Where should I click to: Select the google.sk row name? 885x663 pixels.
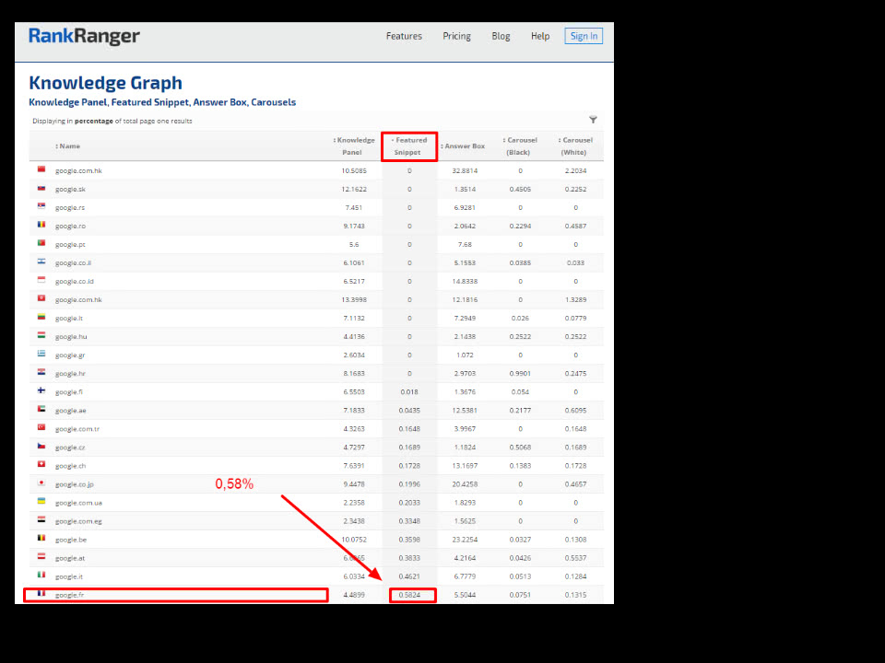[71, 189]
